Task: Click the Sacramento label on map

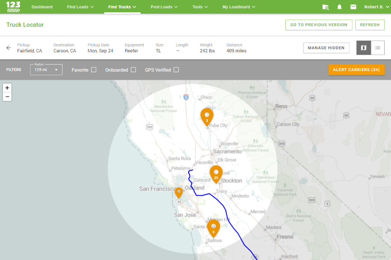Action: point(227,152)
